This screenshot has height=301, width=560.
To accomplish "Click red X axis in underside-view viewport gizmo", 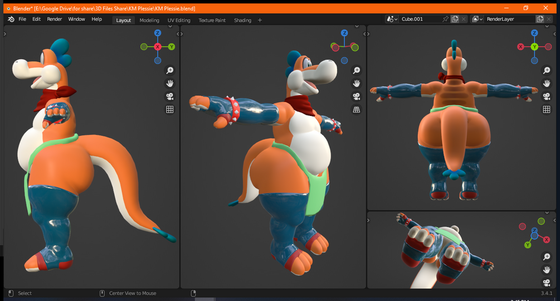I will (x=547, y=240).
